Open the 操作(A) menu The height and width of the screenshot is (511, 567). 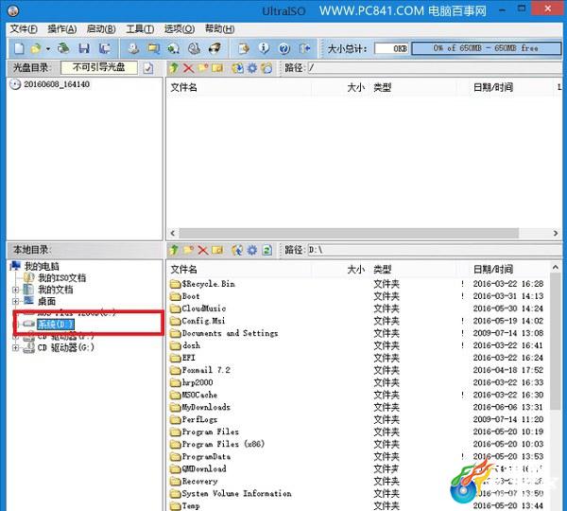point(62,29)
